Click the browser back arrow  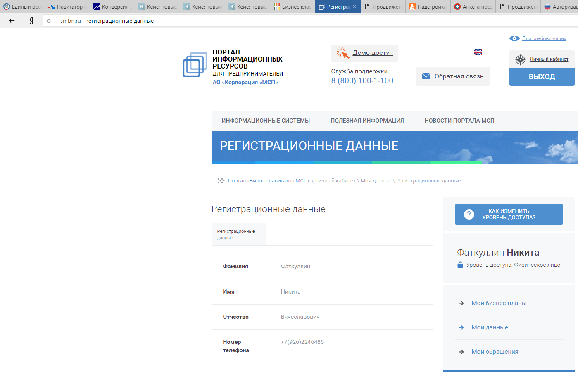tap(12, 21)
